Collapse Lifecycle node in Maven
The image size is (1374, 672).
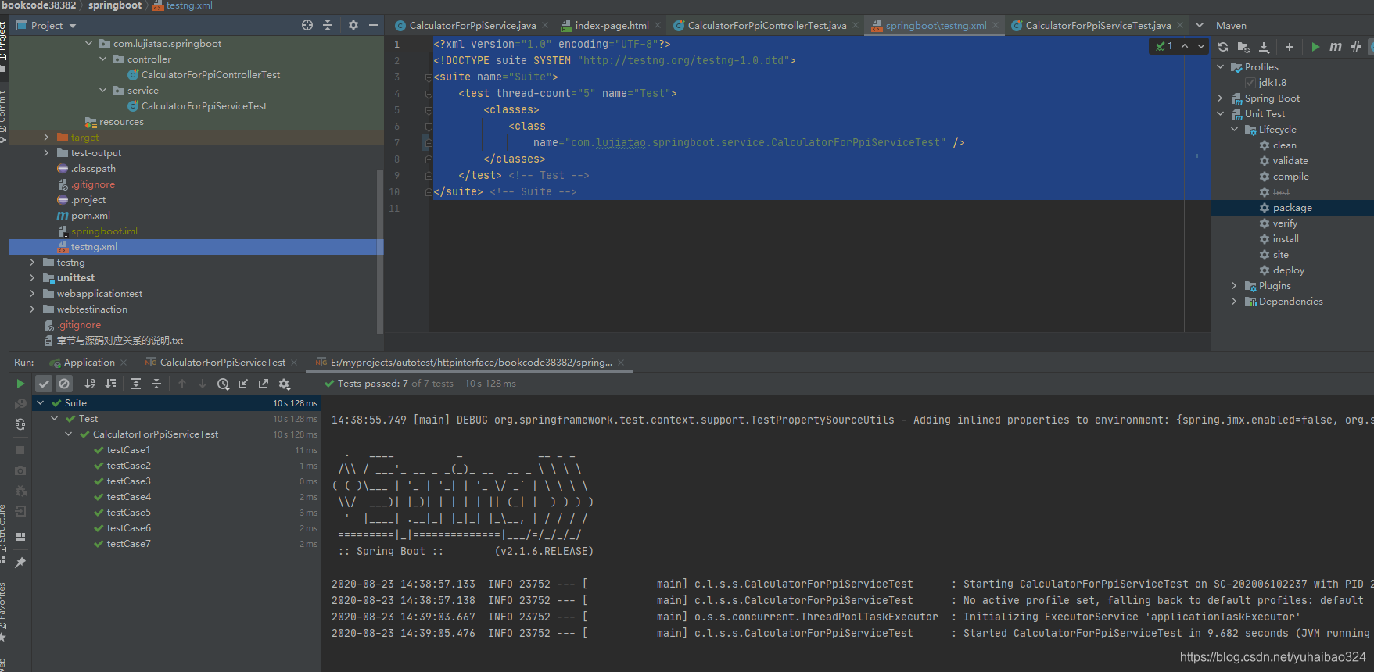click(1235, 130)
